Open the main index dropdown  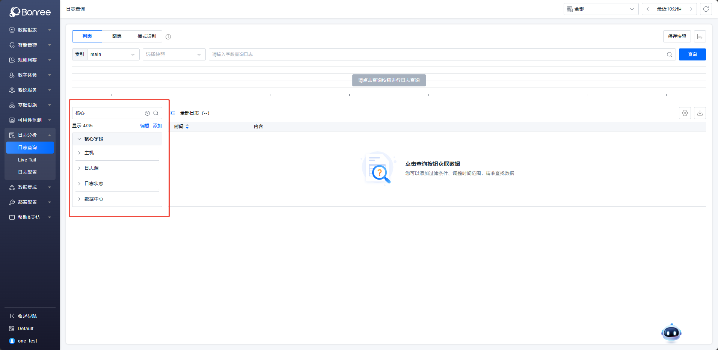113,54
